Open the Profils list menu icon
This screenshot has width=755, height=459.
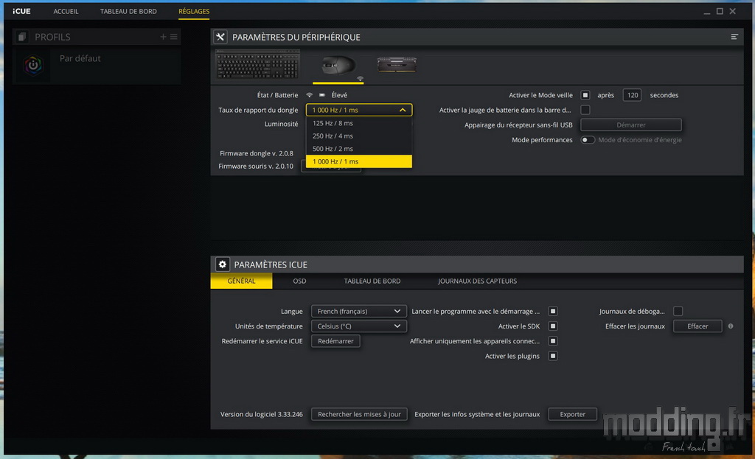tap(174, 37)
